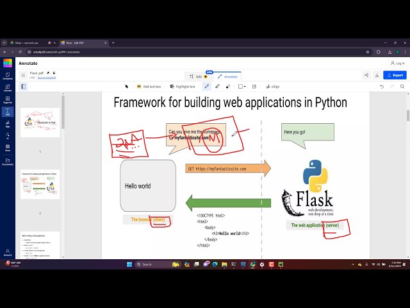Open the browser three-dot menu
This screenshot has width=410, height=308.
(406, 52)
